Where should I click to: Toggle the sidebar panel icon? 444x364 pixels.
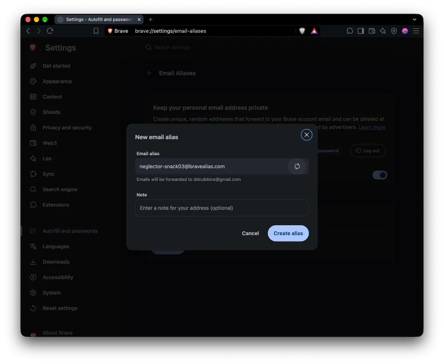click(361, 31)
